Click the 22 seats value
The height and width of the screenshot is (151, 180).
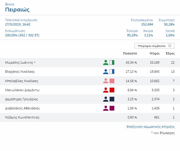(x=173, y=62)
